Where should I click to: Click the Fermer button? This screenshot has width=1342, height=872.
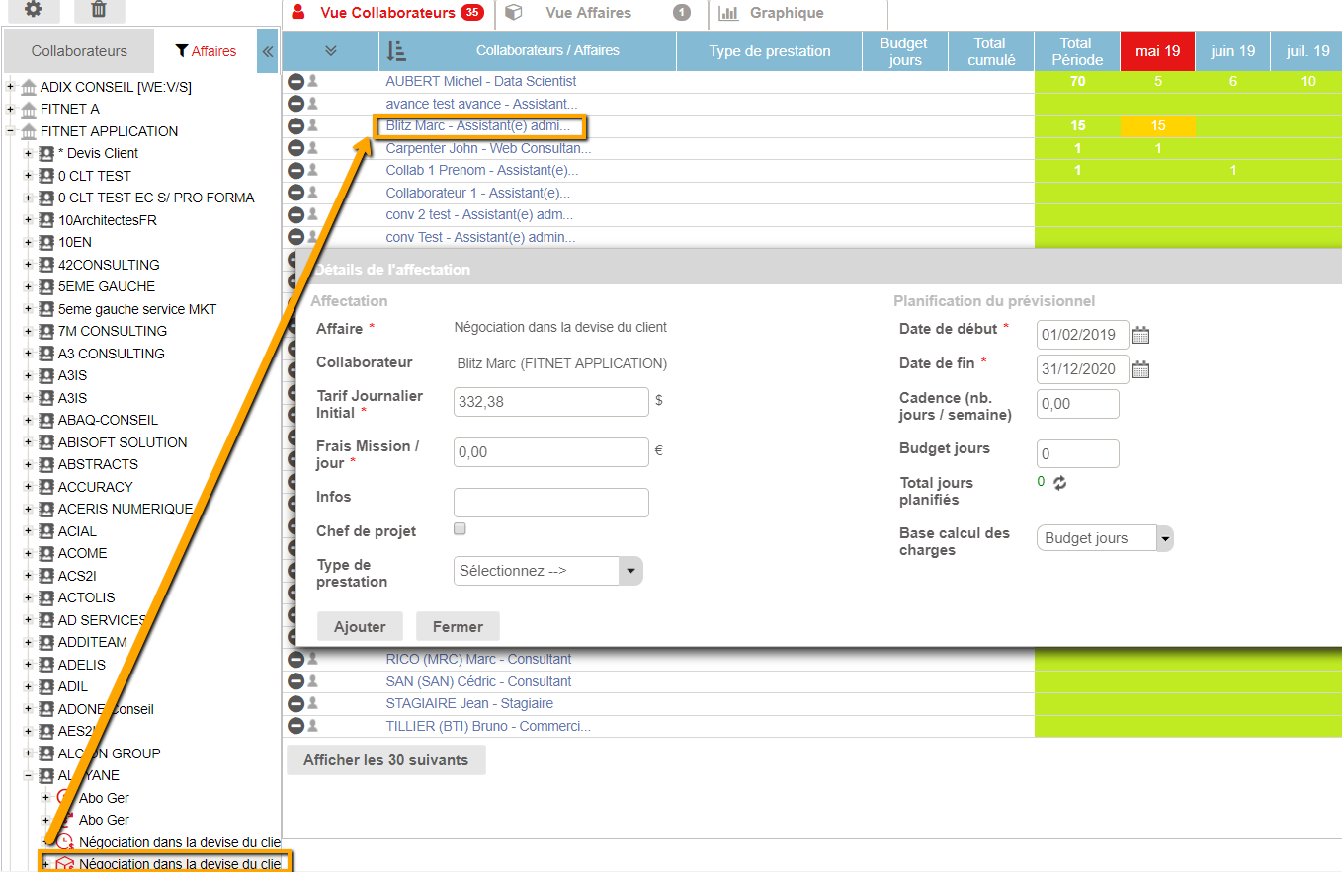pos(458,626)
